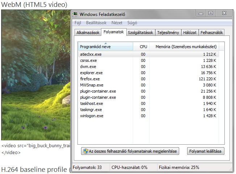Switch to the Hálózat tab
Image resolution: width=236 pixels, height=174 pixels.
[190, 33]
